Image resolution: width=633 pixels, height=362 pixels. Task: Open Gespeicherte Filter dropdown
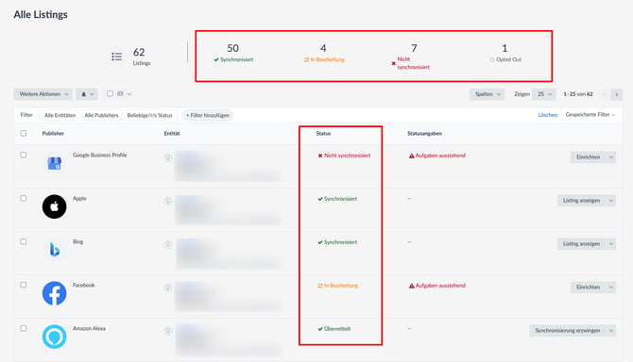click(x=590, y=115)
